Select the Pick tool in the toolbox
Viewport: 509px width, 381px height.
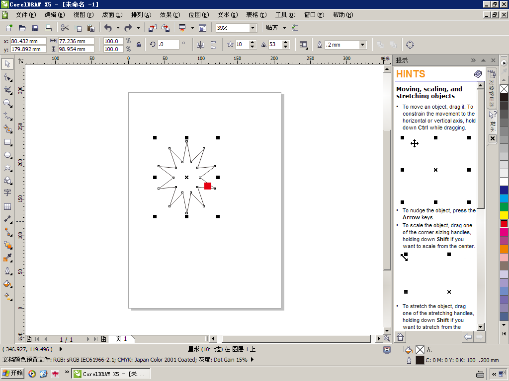(x=7, y=64)
